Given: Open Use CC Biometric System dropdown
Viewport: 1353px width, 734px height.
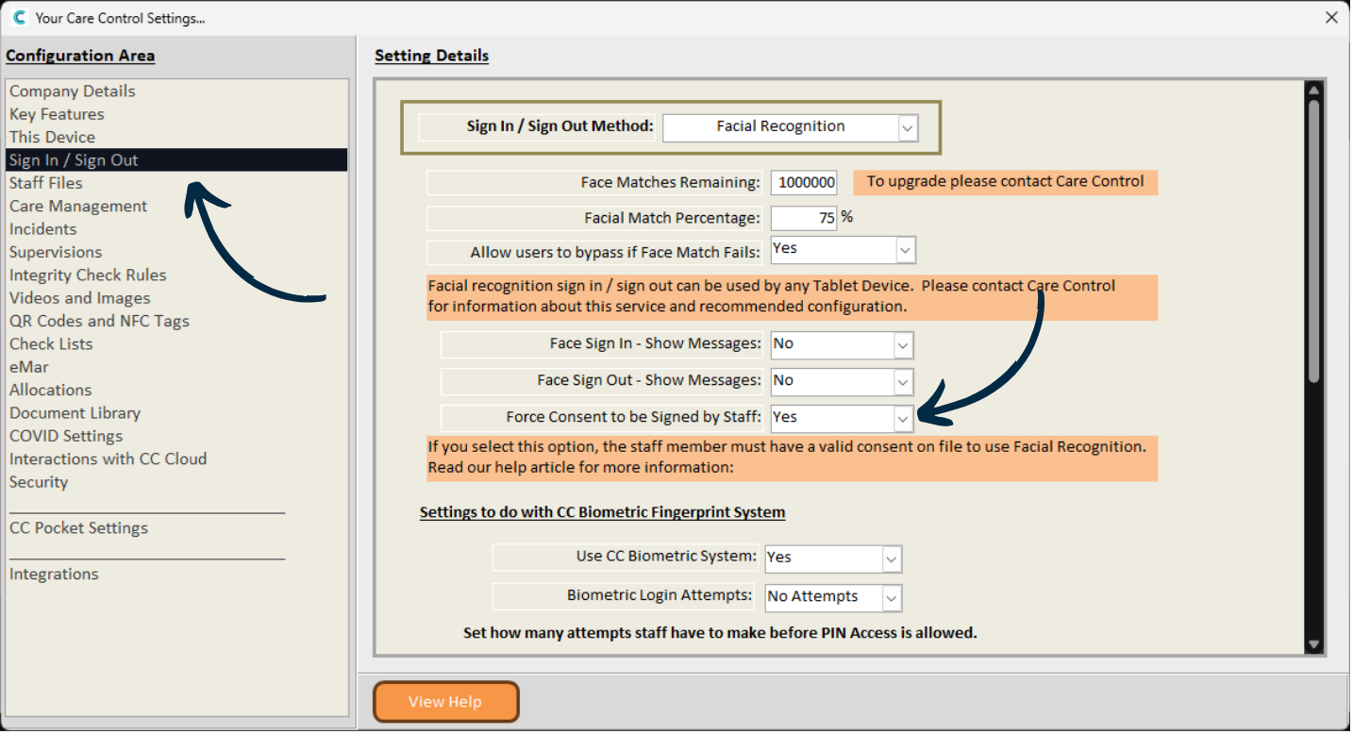Looking at the screenshot, I should (892, 559).
